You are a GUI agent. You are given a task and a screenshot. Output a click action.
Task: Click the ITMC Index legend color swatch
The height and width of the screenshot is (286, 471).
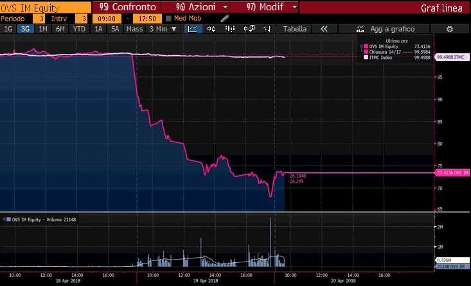pos(366,57)
